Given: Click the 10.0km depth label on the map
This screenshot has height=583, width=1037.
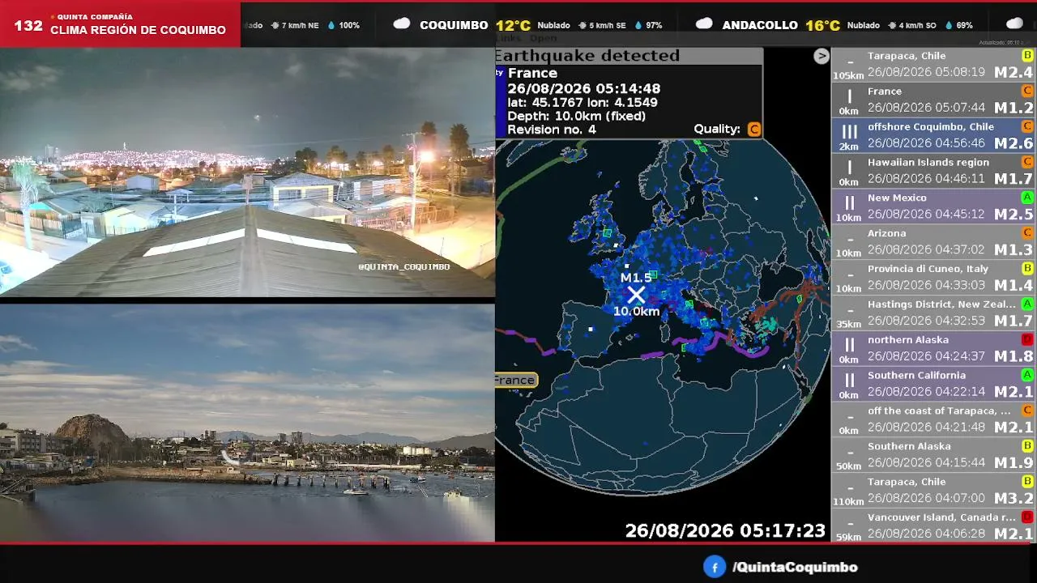Looking at the screenshot, I should [x=636, y=311].
